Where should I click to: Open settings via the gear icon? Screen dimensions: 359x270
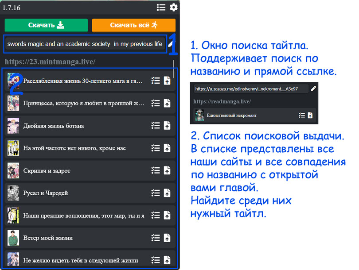click(174, 7)
